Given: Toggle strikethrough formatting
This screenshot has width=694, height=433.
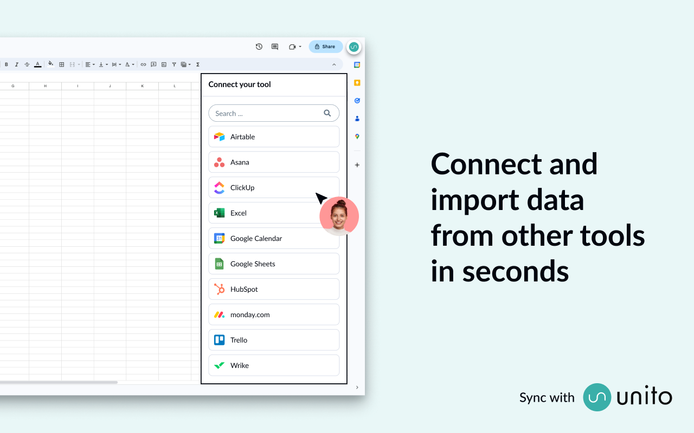Looking at the screenshot, I should coord(27,64).
